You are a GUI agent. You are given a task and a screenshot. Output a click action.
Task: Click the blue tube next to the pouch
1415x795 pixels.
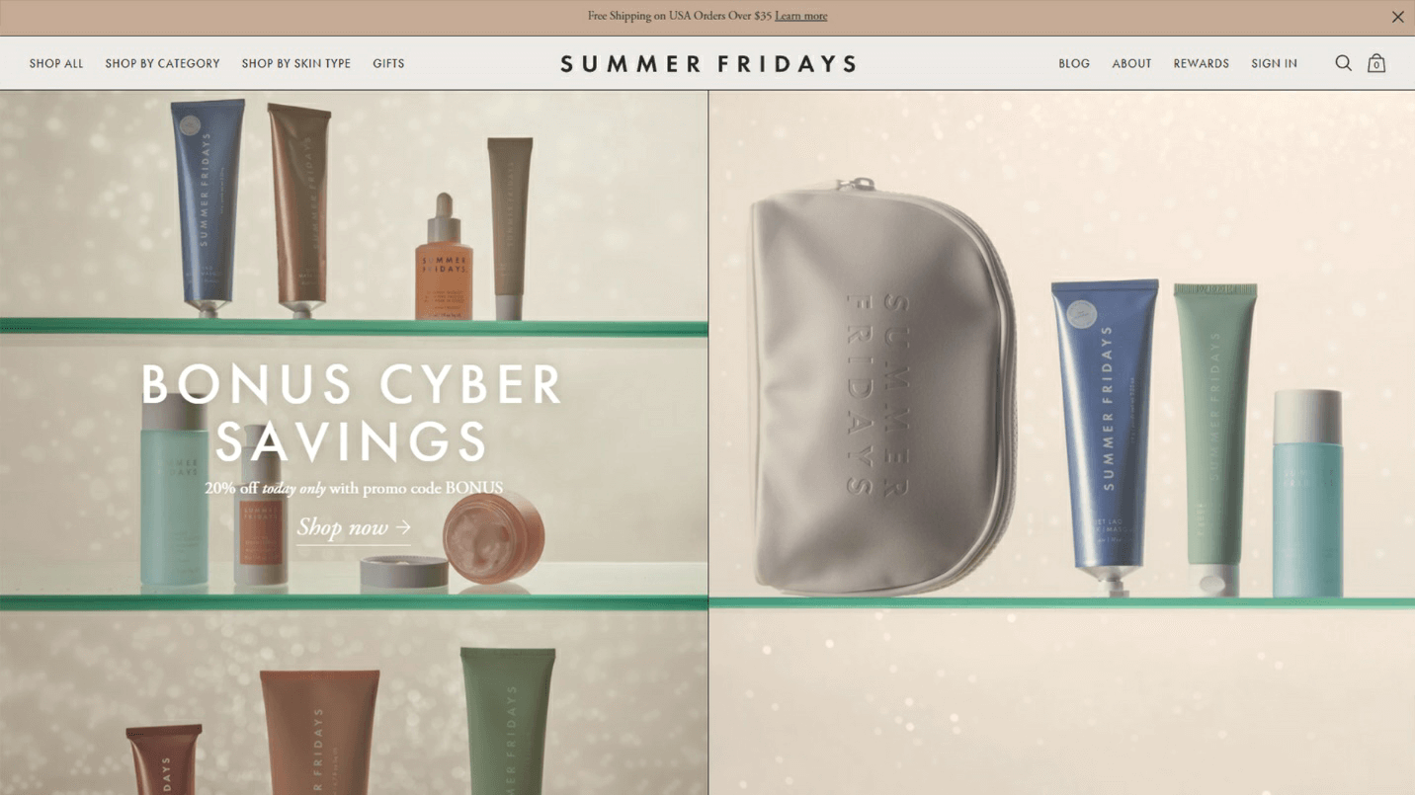pos(1104,435)
